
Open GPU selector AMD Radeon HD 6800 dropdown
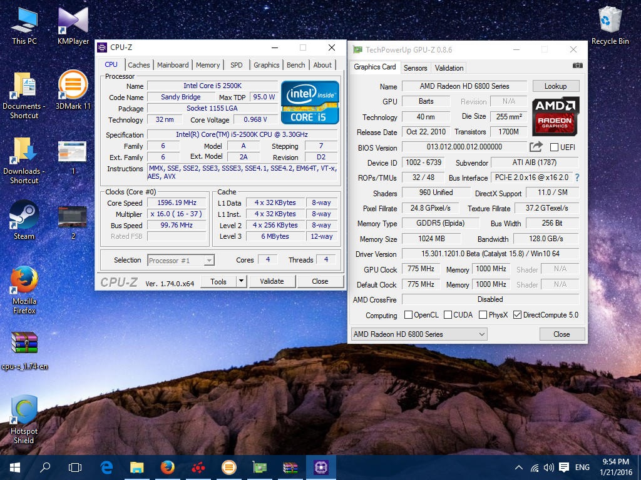[x=419, y=334]
